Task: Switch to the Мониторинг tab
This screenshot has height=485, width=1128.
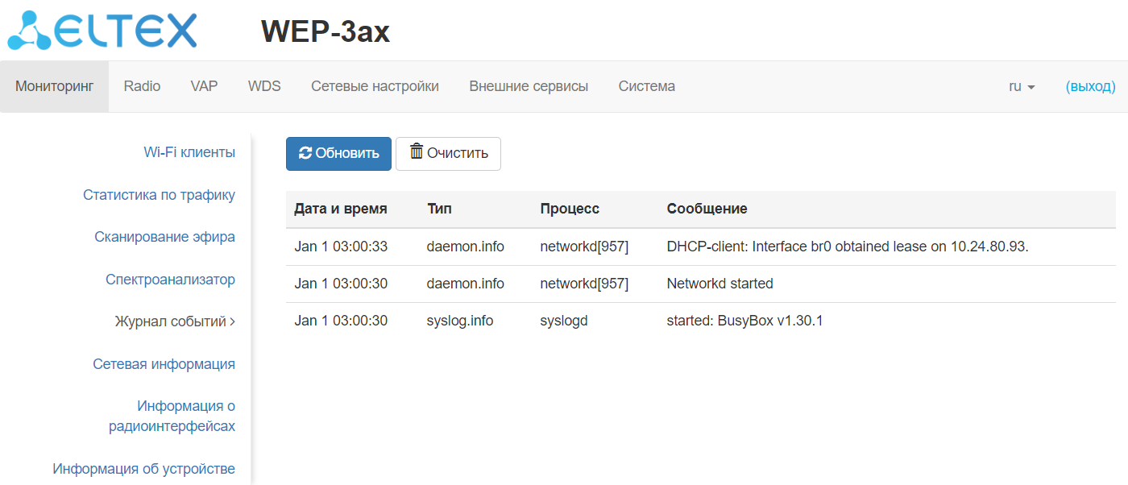Action: [x=54, y=86]
